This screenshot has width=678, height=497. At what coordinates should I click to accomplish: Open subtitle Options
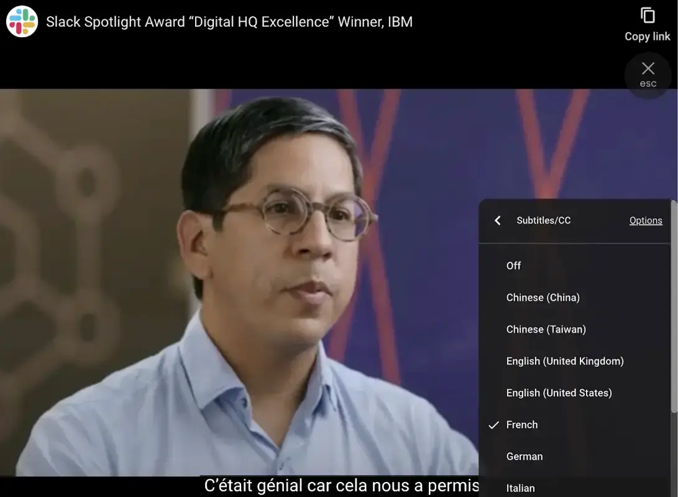[645, 221]
